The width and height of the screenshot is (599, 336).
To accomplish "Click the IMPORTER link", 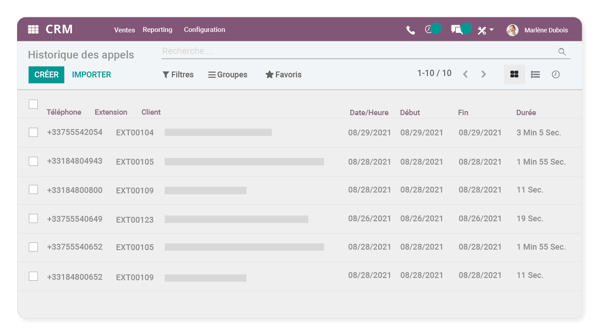I will (91, 75).
